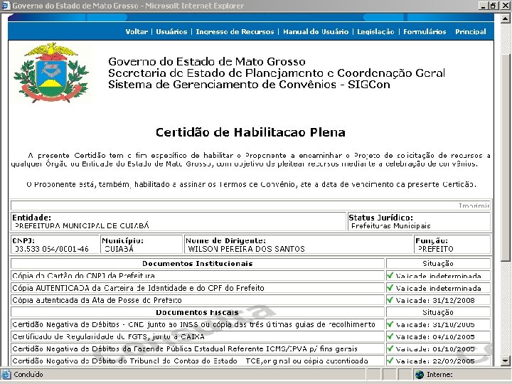
Task: Click green check for INSS Certidão Negativa row
Action: click(x=390, y=324)
